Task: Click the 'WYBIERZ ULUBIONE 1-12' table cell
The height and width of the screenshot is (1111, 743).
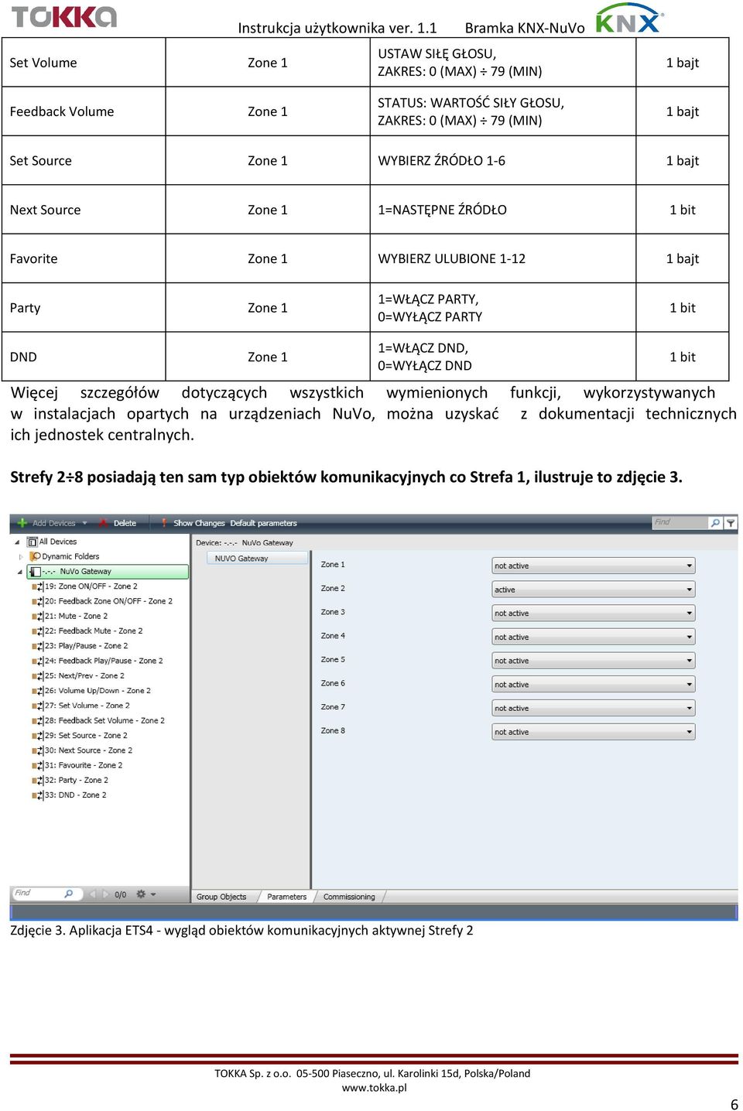Action: [503, 258]
